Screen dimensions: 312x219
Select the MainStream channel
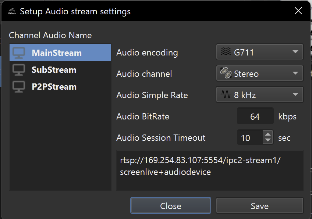[57, 53]
